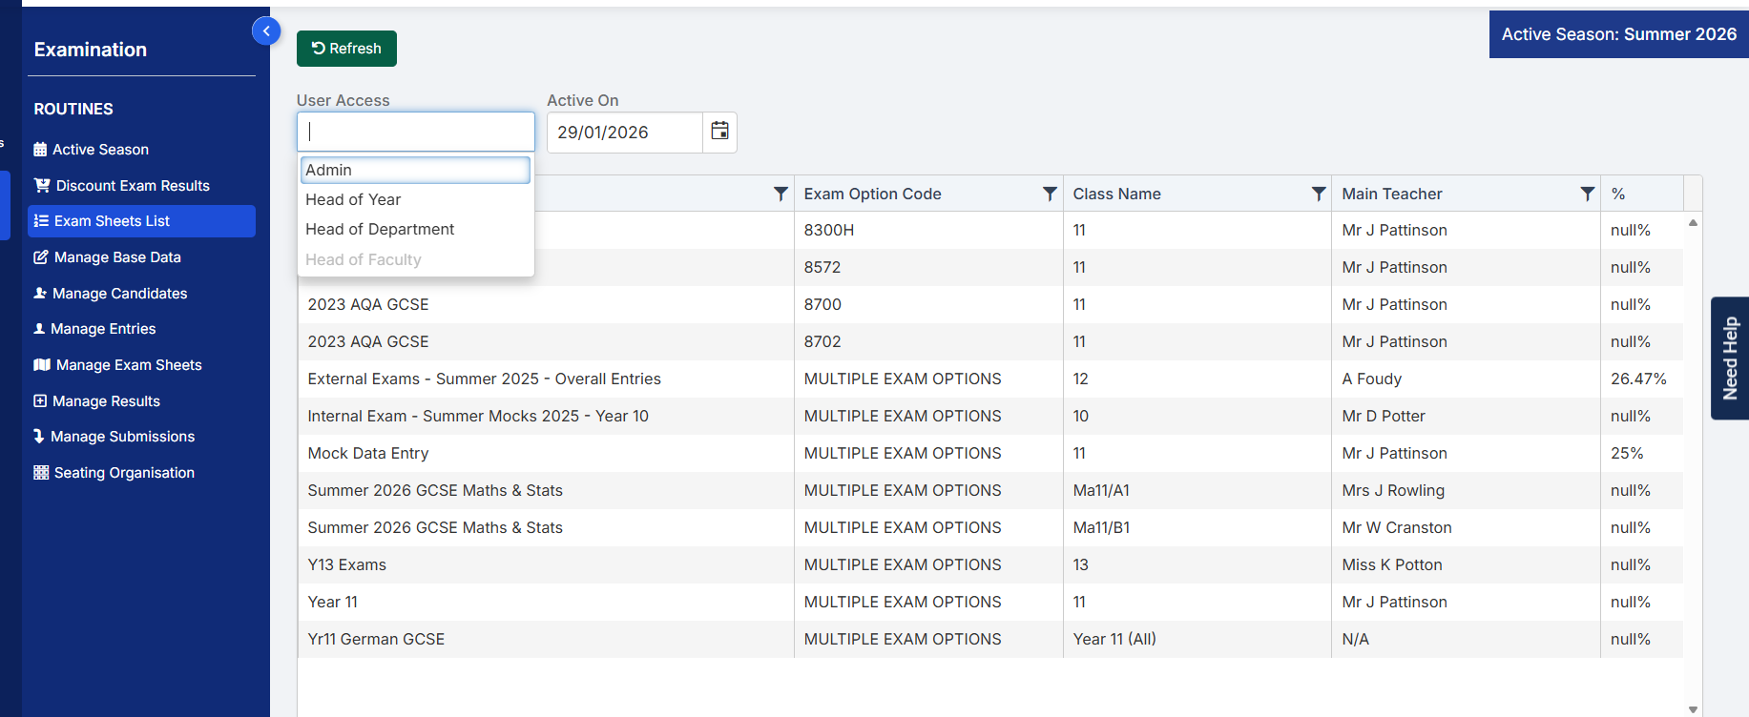The width and height of the screenshot is (1749, 717).
Task: Open the Active On calendar picker icon
Action: pos(719,132)
